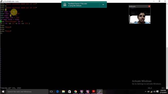Image resolution: width=168 pixels, height=94 pixels.
Task: Show hidden system tray icons
Action: (145, 92)
